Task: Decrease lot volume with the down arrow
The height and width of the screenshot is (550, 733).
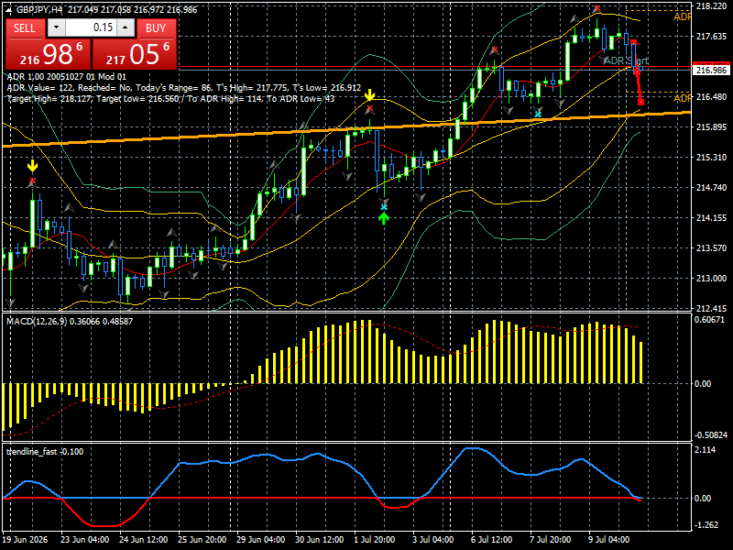Action: tap(57, 28)
